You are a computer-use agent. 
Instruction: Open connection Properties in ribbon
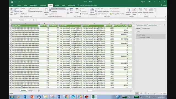(53, 11)
